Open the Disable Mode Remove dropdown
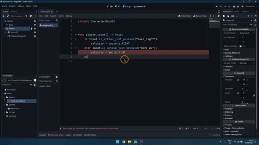This screenshot has width=259, height=145. tap(247, 63)
